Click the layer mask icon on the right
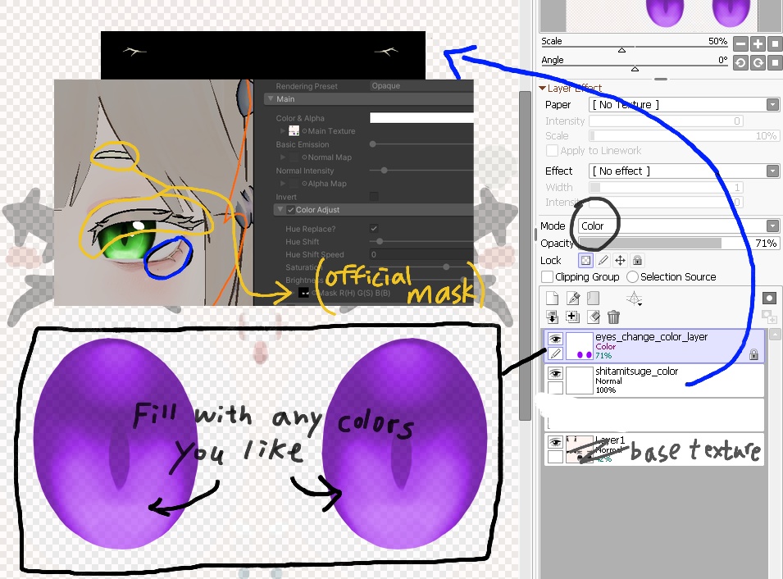The image size is (783, 579). pyautogui.click(x=768, y=298)
